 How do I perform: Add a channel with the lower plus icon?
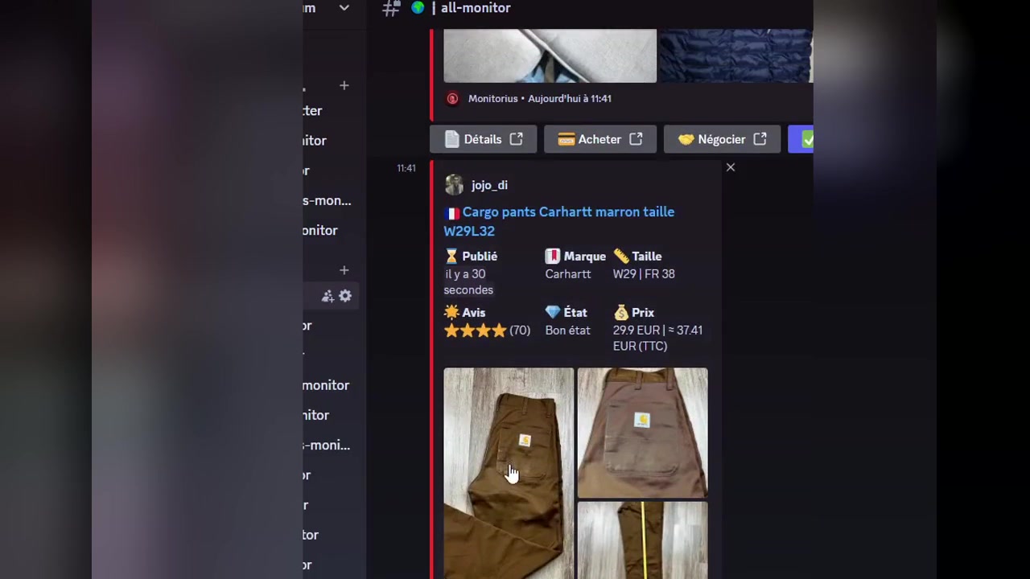[x=344, y=270]
